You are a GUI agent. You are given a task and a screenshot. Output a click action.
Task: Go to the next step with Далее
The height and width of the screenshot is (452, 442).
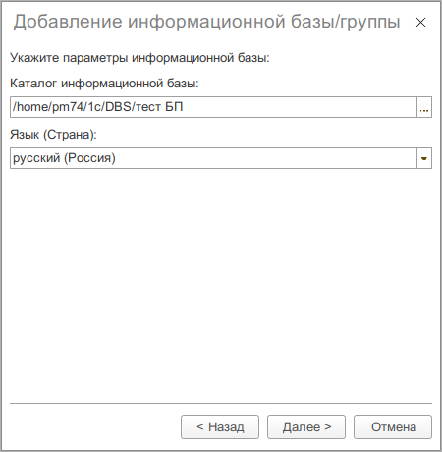pos(306,427)
